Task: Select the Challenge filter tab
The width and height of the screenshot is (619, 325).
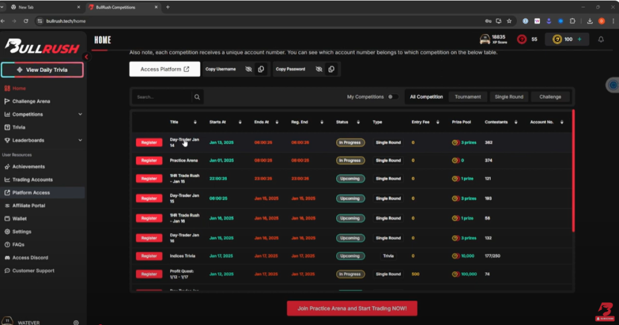Action: (x=550, y=97)
